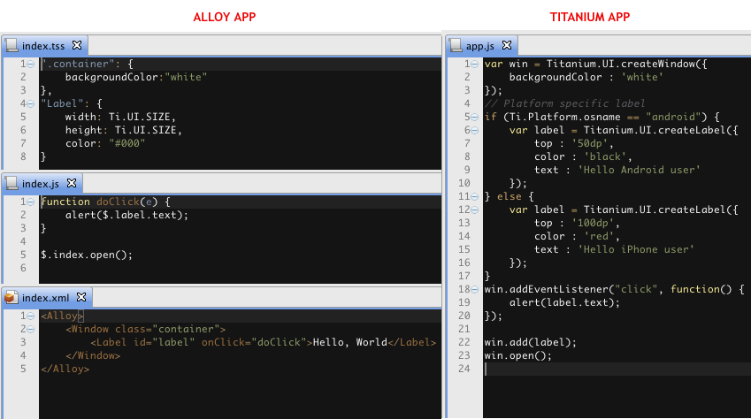751x419 pixels.
Task: Click the "#000" color value in index.tss
Action: 126,144
